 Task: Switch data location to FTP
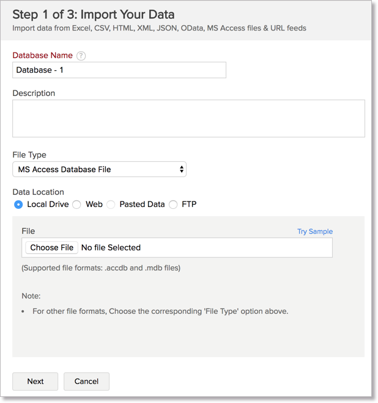(x=173, y=205)
